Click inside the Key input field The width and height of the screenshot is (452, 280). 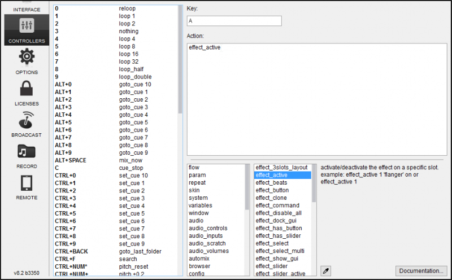click(x=234, y=21)
